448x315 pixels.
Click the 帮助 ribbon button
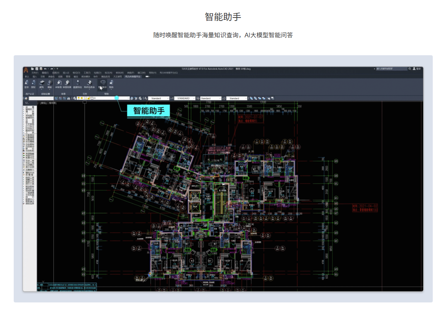111,82
